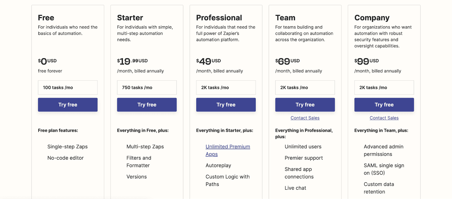Select the Starter plan heading
The height and width of the screenshot is (199, 452).
(130, 17)
